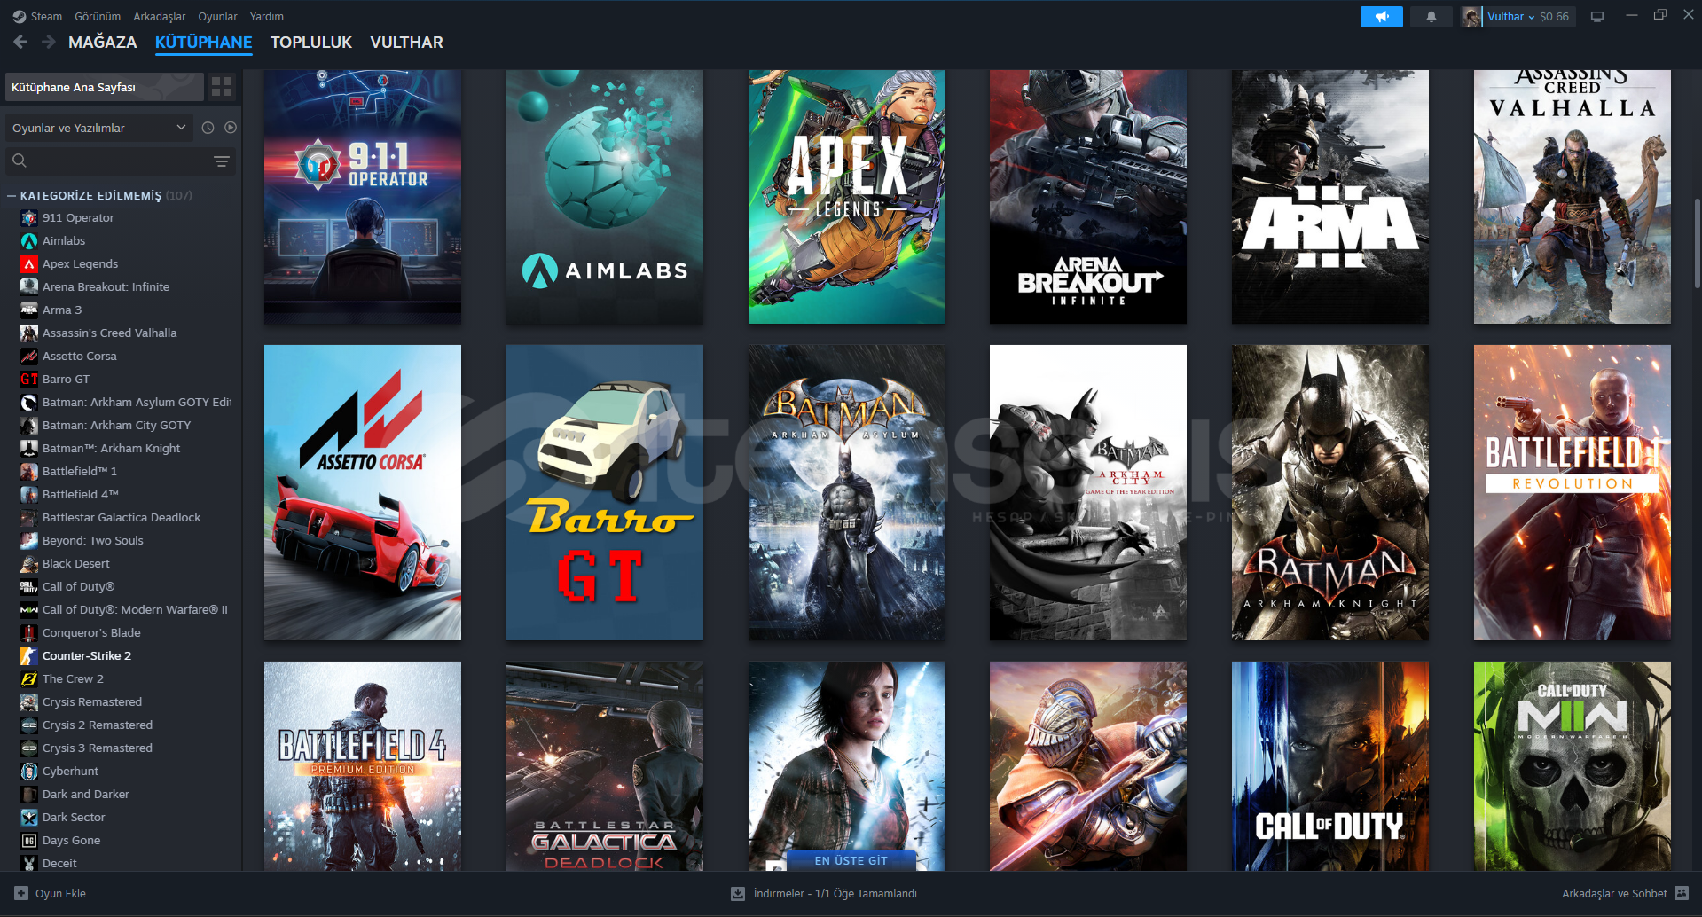Open the Apex Legends cover art
Viewport: 1702px width, 917px height.
[847, 197]
